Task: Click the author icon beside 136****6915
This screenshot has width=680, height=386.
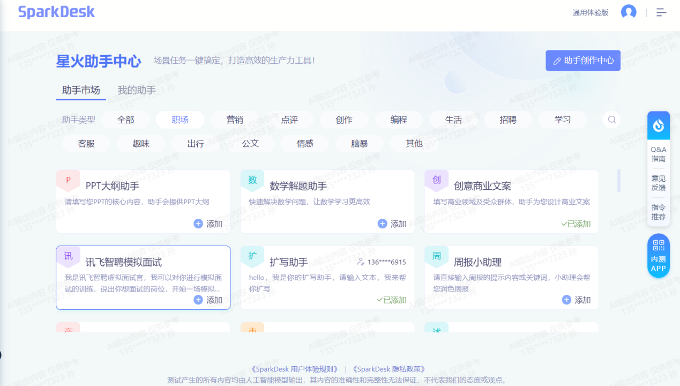Action: click(x=361, y=262)
